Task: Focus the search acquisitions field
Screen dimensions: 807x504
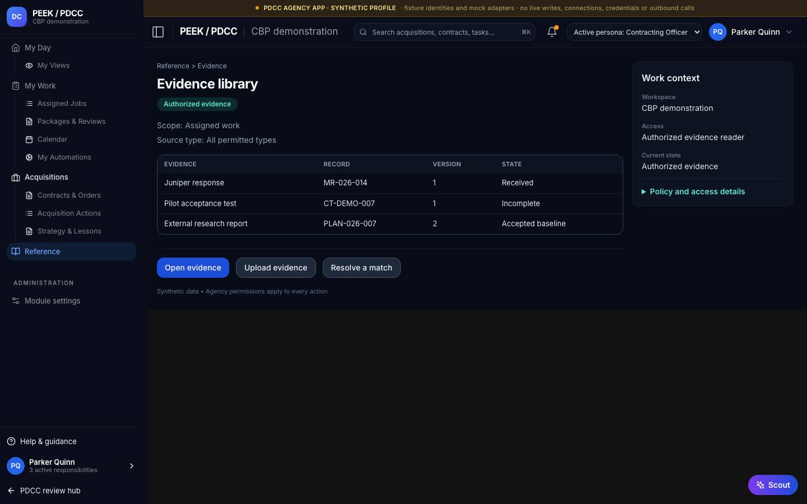Action: pos(444,32)
